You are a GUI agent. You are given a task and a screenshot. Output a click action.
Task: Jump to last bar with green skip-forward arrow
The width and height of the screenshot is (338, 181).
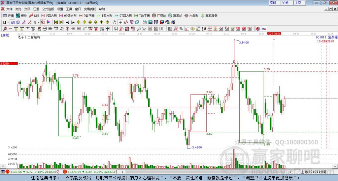pos(61,22)
